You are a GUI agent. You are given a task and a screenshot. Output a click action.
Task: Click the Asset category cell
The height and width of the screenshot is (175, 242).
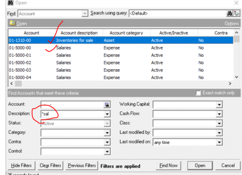tap(109, 40)
